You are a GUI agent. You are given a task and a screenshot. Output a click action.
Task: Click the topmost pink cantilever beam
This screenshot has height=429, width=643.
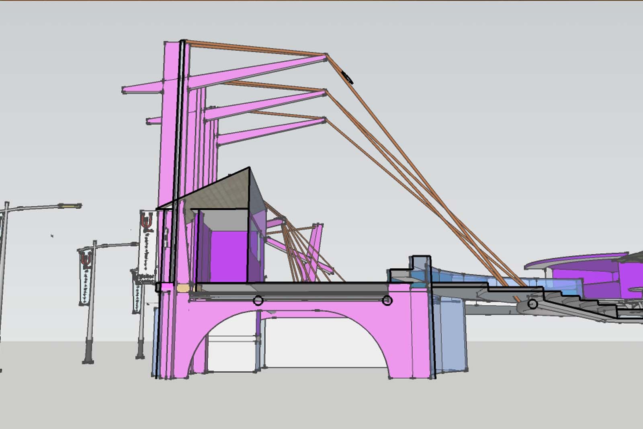257,72
